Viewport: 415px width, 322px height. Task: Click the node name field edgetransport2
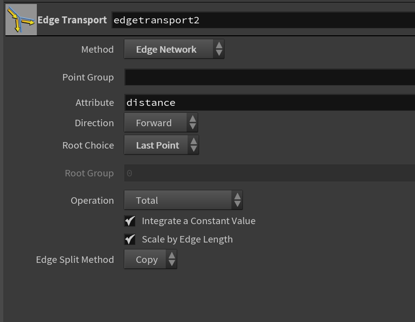tap(263, 20)
